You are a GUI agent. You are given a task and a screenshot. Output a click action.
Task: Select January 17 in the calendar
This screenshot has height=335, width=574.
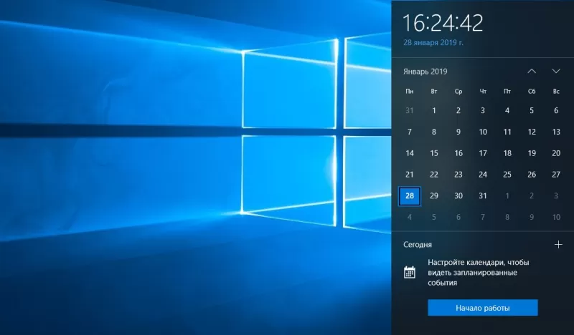tap(483, 153)
